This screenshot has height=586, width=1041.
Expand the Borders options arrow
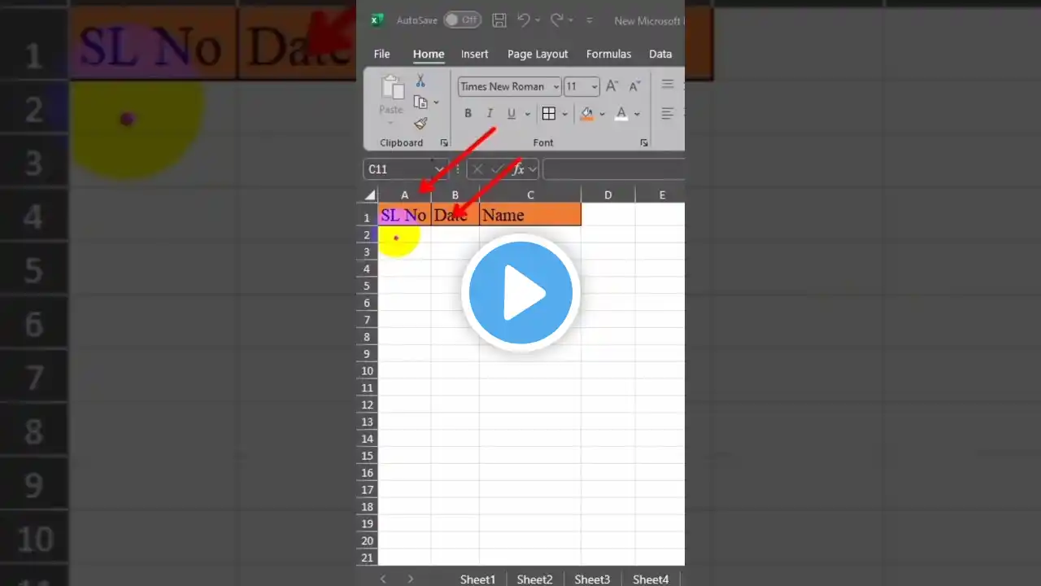(564, 114)
